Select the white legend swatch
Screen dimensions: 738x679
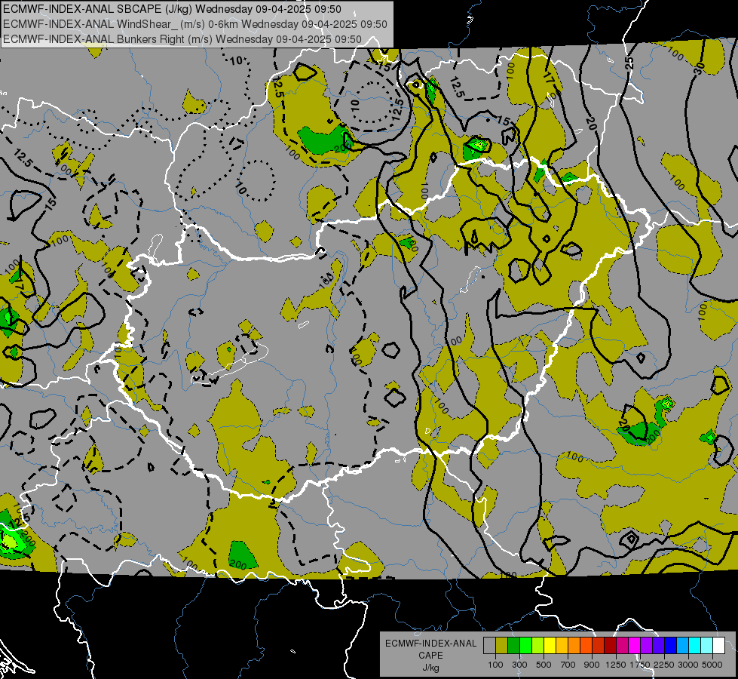tap(718, 645)
